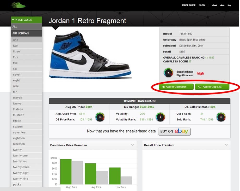This screenshot has height=191, width=240.
Task: Select Jordan 'eight' in sidebar list
Action: pos(27,80)
